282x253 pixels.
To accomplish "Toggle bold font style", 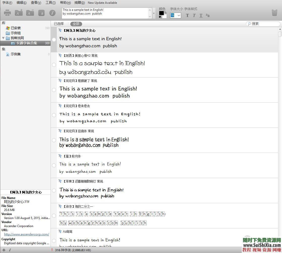I will [187, 16].
